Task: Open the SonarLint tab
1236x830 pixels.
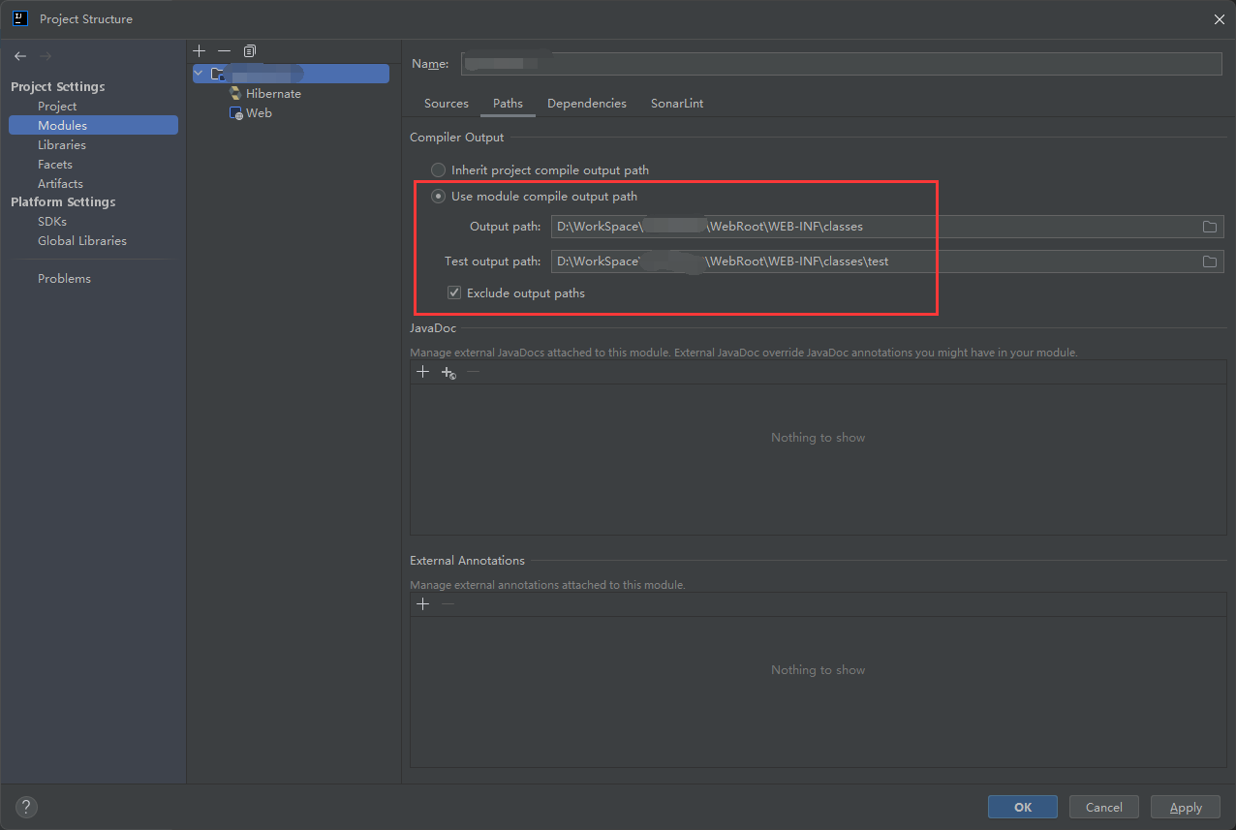Action: coord(677,104)
